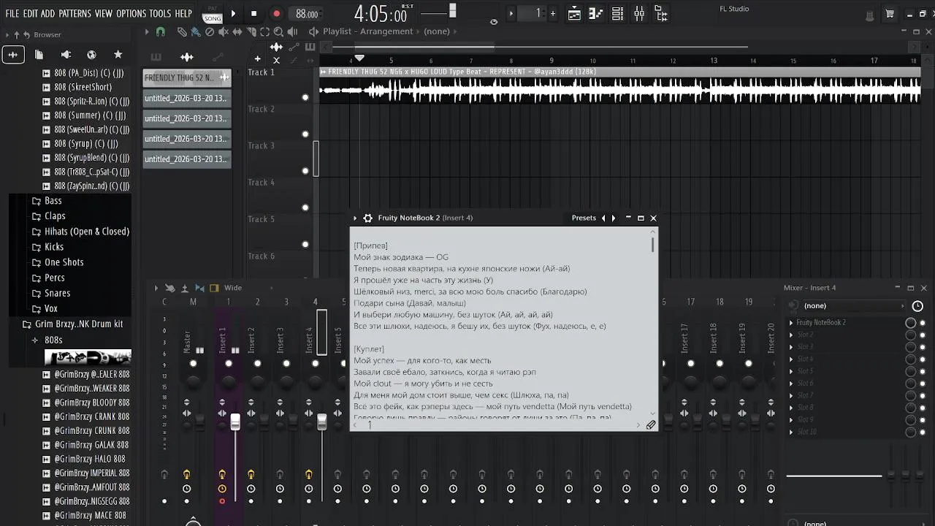Open the EDIT menu

point(30,13)
